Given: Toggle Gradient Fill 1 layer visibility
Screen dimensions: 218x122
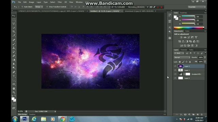Looking at the screenshot, I should click(x=175, y=74).
